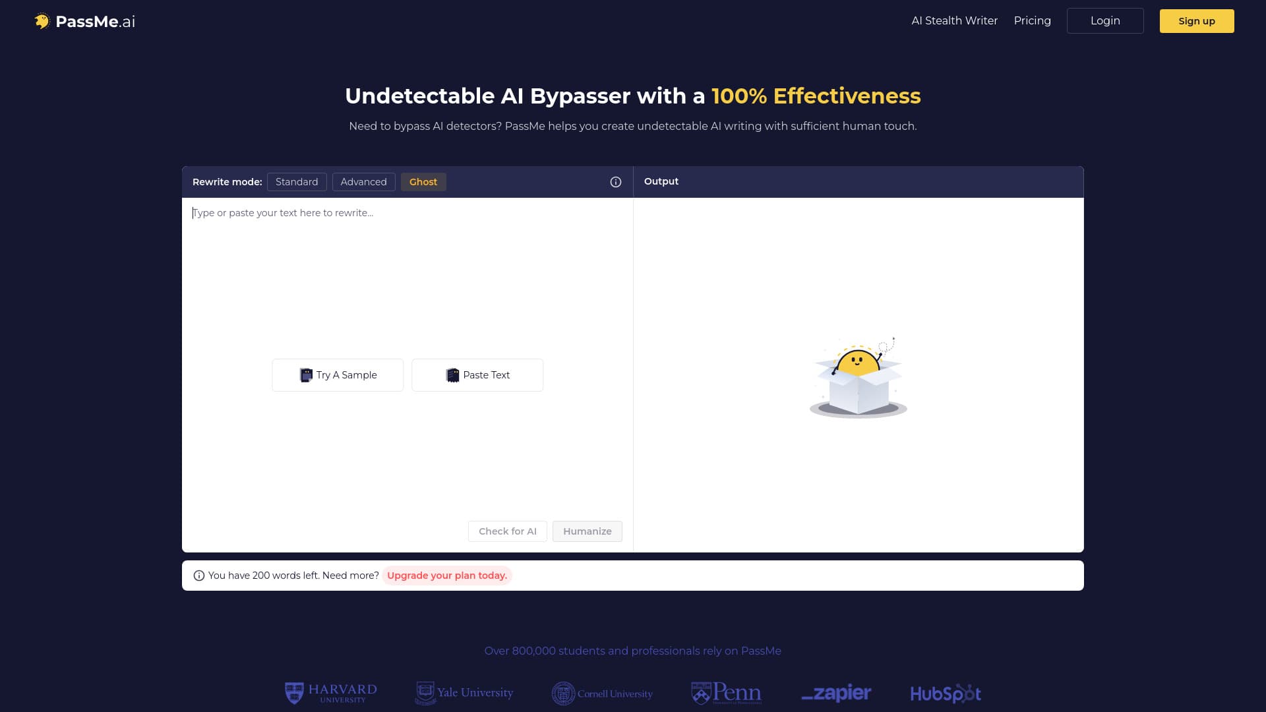Click the clipboard icon on Try A Sample
The image size is (1266, 712).
[x=306, y=374]
